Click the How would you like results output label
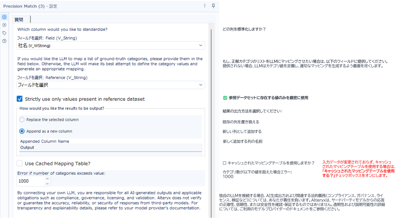409x219 pixels. [62, 108]
